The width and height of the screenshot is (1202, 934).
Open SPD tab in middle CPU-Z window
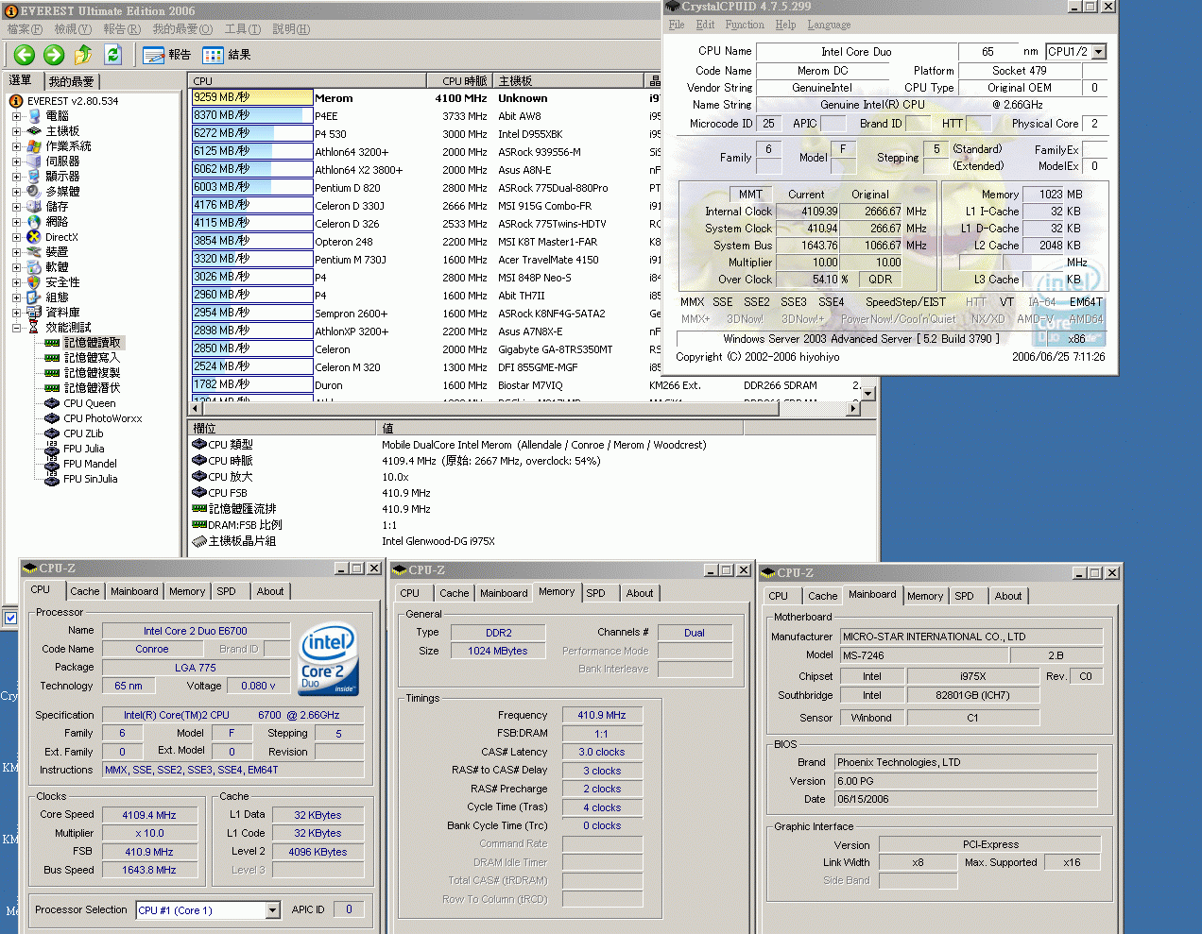point(595,593)
